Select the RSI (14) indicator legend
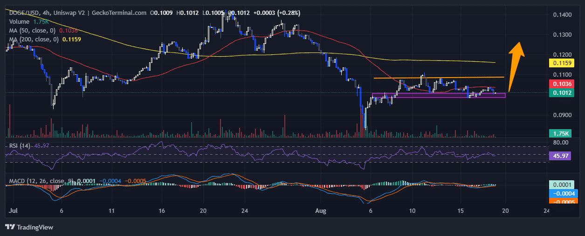The width and height of the screenshot is (585, 236). point(22,146)
